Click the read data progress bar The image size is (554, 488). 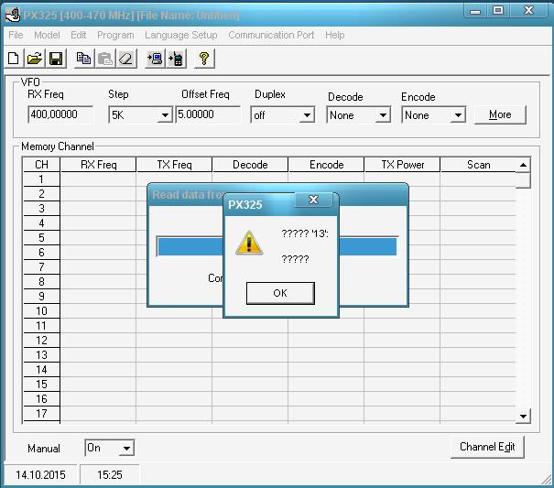pos(277,246)
